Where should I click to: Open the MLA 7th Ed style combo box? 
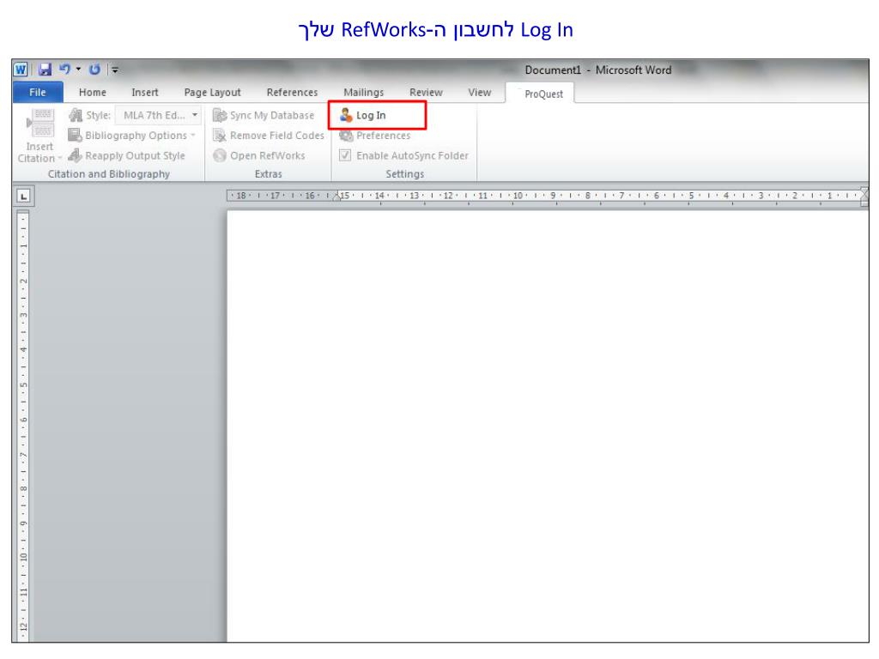[x=159, y=116]
